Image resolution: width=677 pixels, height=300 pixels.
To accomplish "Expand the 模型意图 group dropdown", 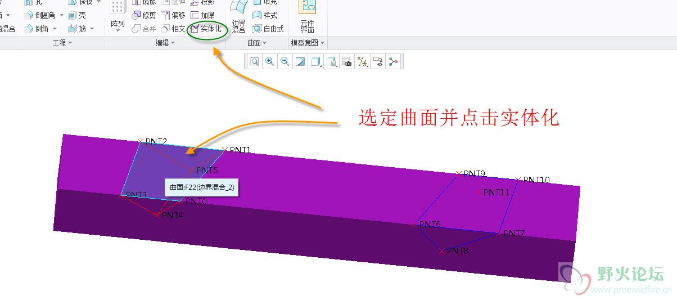I will pos(308,43).
